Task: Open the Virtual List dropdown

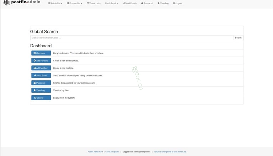Action: (94, 3)
